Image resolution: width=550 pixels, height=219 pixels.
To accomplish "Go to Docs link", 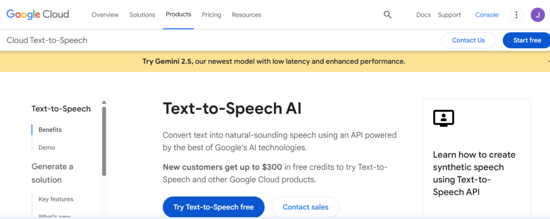I will click(x=423, y=14).
